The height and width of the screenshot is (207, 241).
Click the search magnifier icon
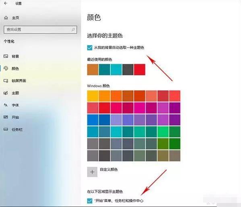tap(73, 29)
